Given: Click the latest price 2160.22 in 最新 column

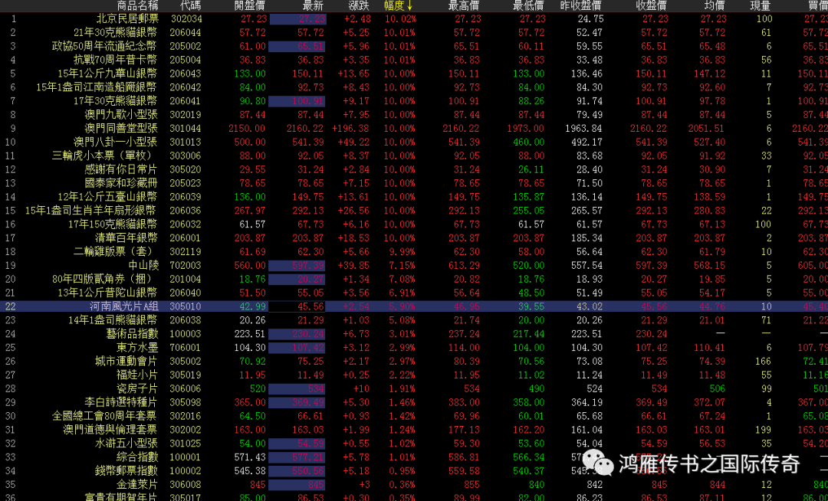Looking at the screenshot, I should 305,128.
